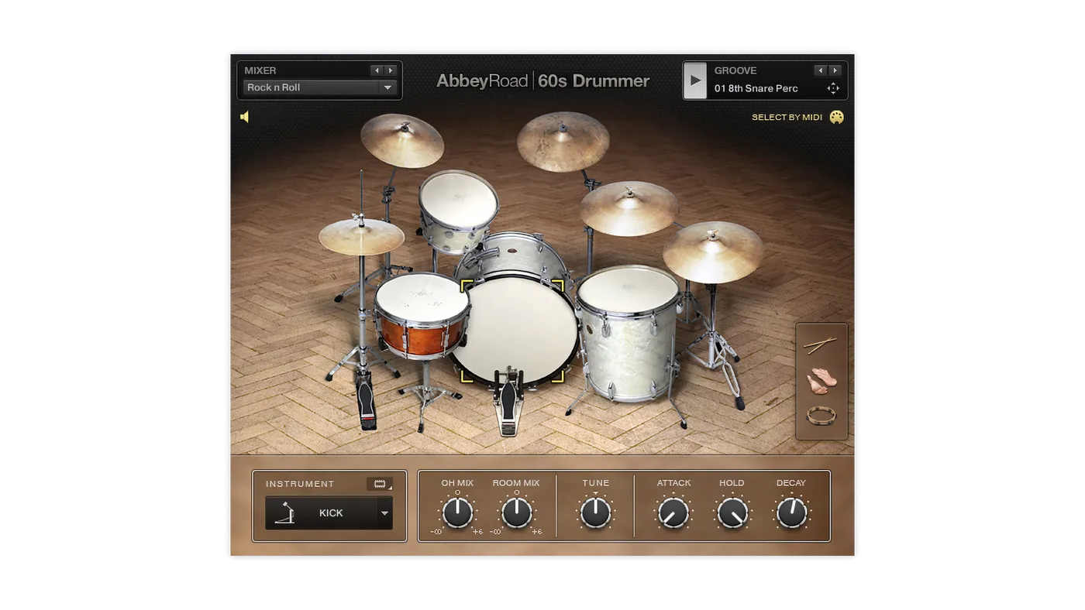Select the floor tom drum
This screenshot has height=610, width=1085.
pos(628,333)
